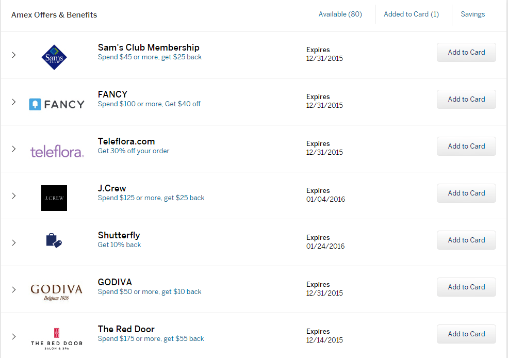Open J.Crew spend $125 offer text
The width and height of the screenshot is (508, 358).
click(151, 198)
